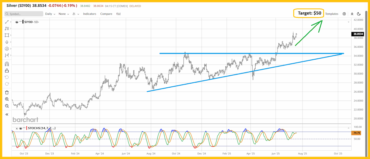Toggle visibility of STOCHS indicator

(20, 128)
